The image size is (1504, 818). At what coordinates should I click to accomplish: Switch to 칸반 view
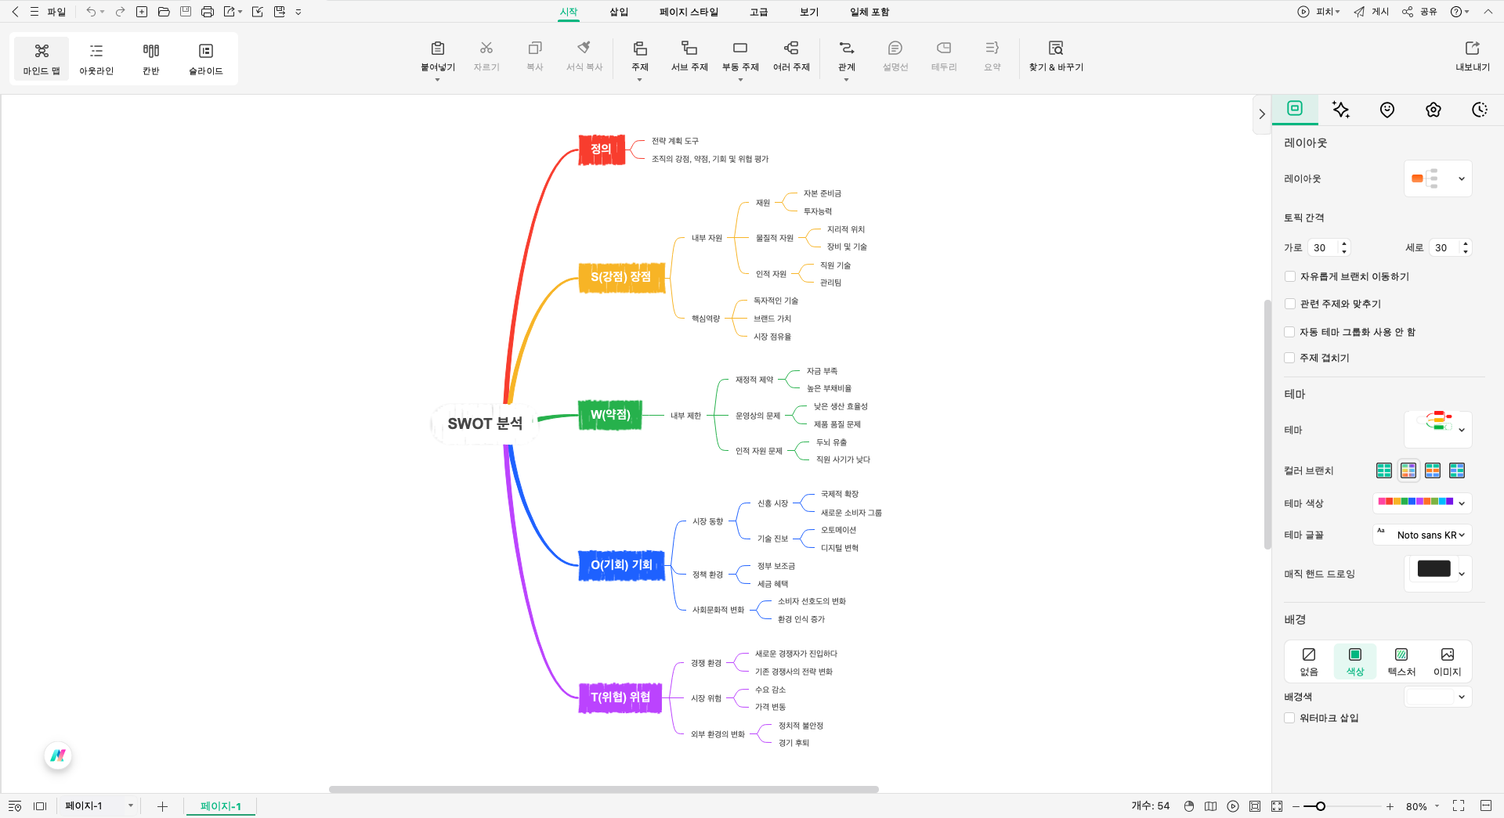(150, 58)
